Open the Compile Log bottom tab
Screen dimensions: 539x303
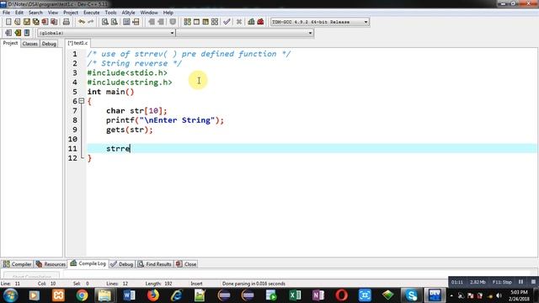point(88,263)
